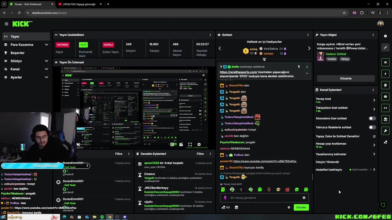This screenshot has height=220, width=392.
Task: Open the stream preview player settings gear
Action: pos(199,145)
